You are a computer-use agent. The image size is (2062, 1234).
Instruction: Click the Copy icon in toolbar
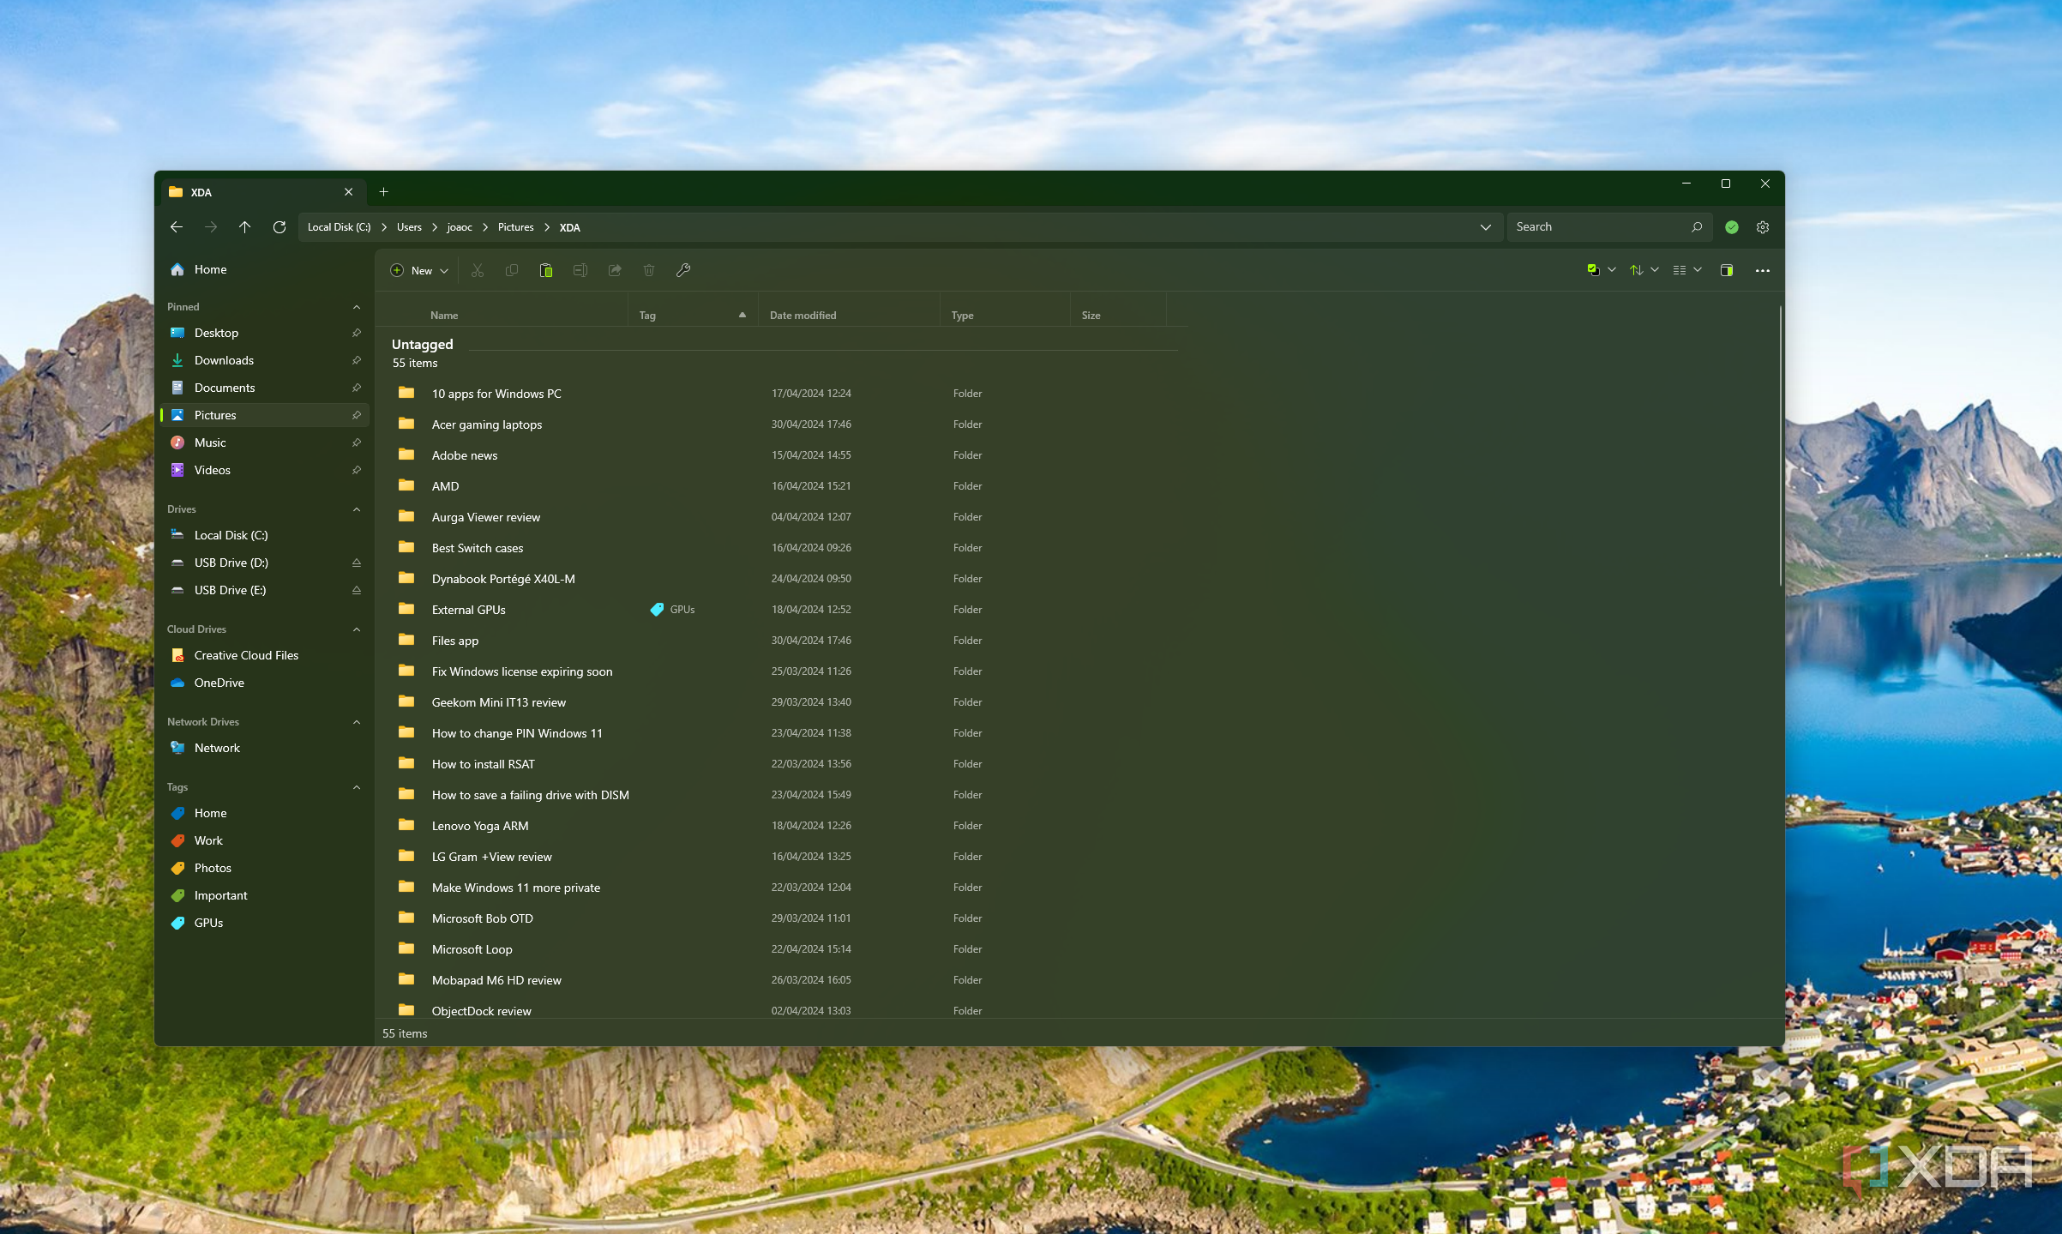click(x=512, y=270)
